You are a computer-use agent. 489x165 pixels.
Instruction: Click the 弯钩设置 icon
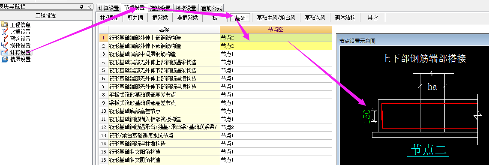coord(5,39)
